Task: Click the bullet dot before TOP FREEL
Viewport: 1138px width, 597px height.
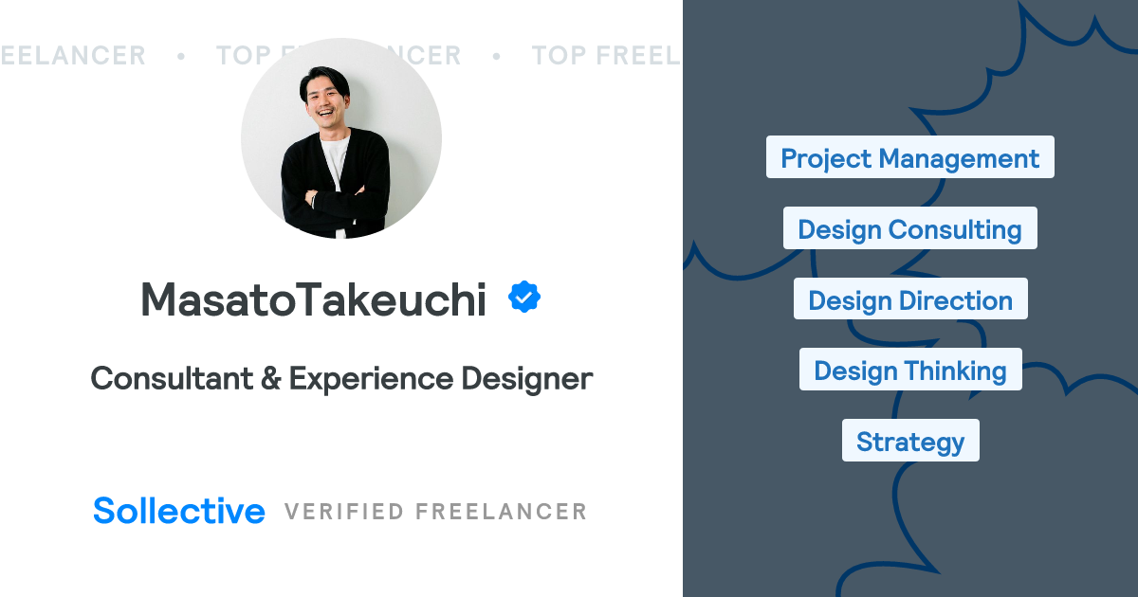Action: tap(496, 56)
